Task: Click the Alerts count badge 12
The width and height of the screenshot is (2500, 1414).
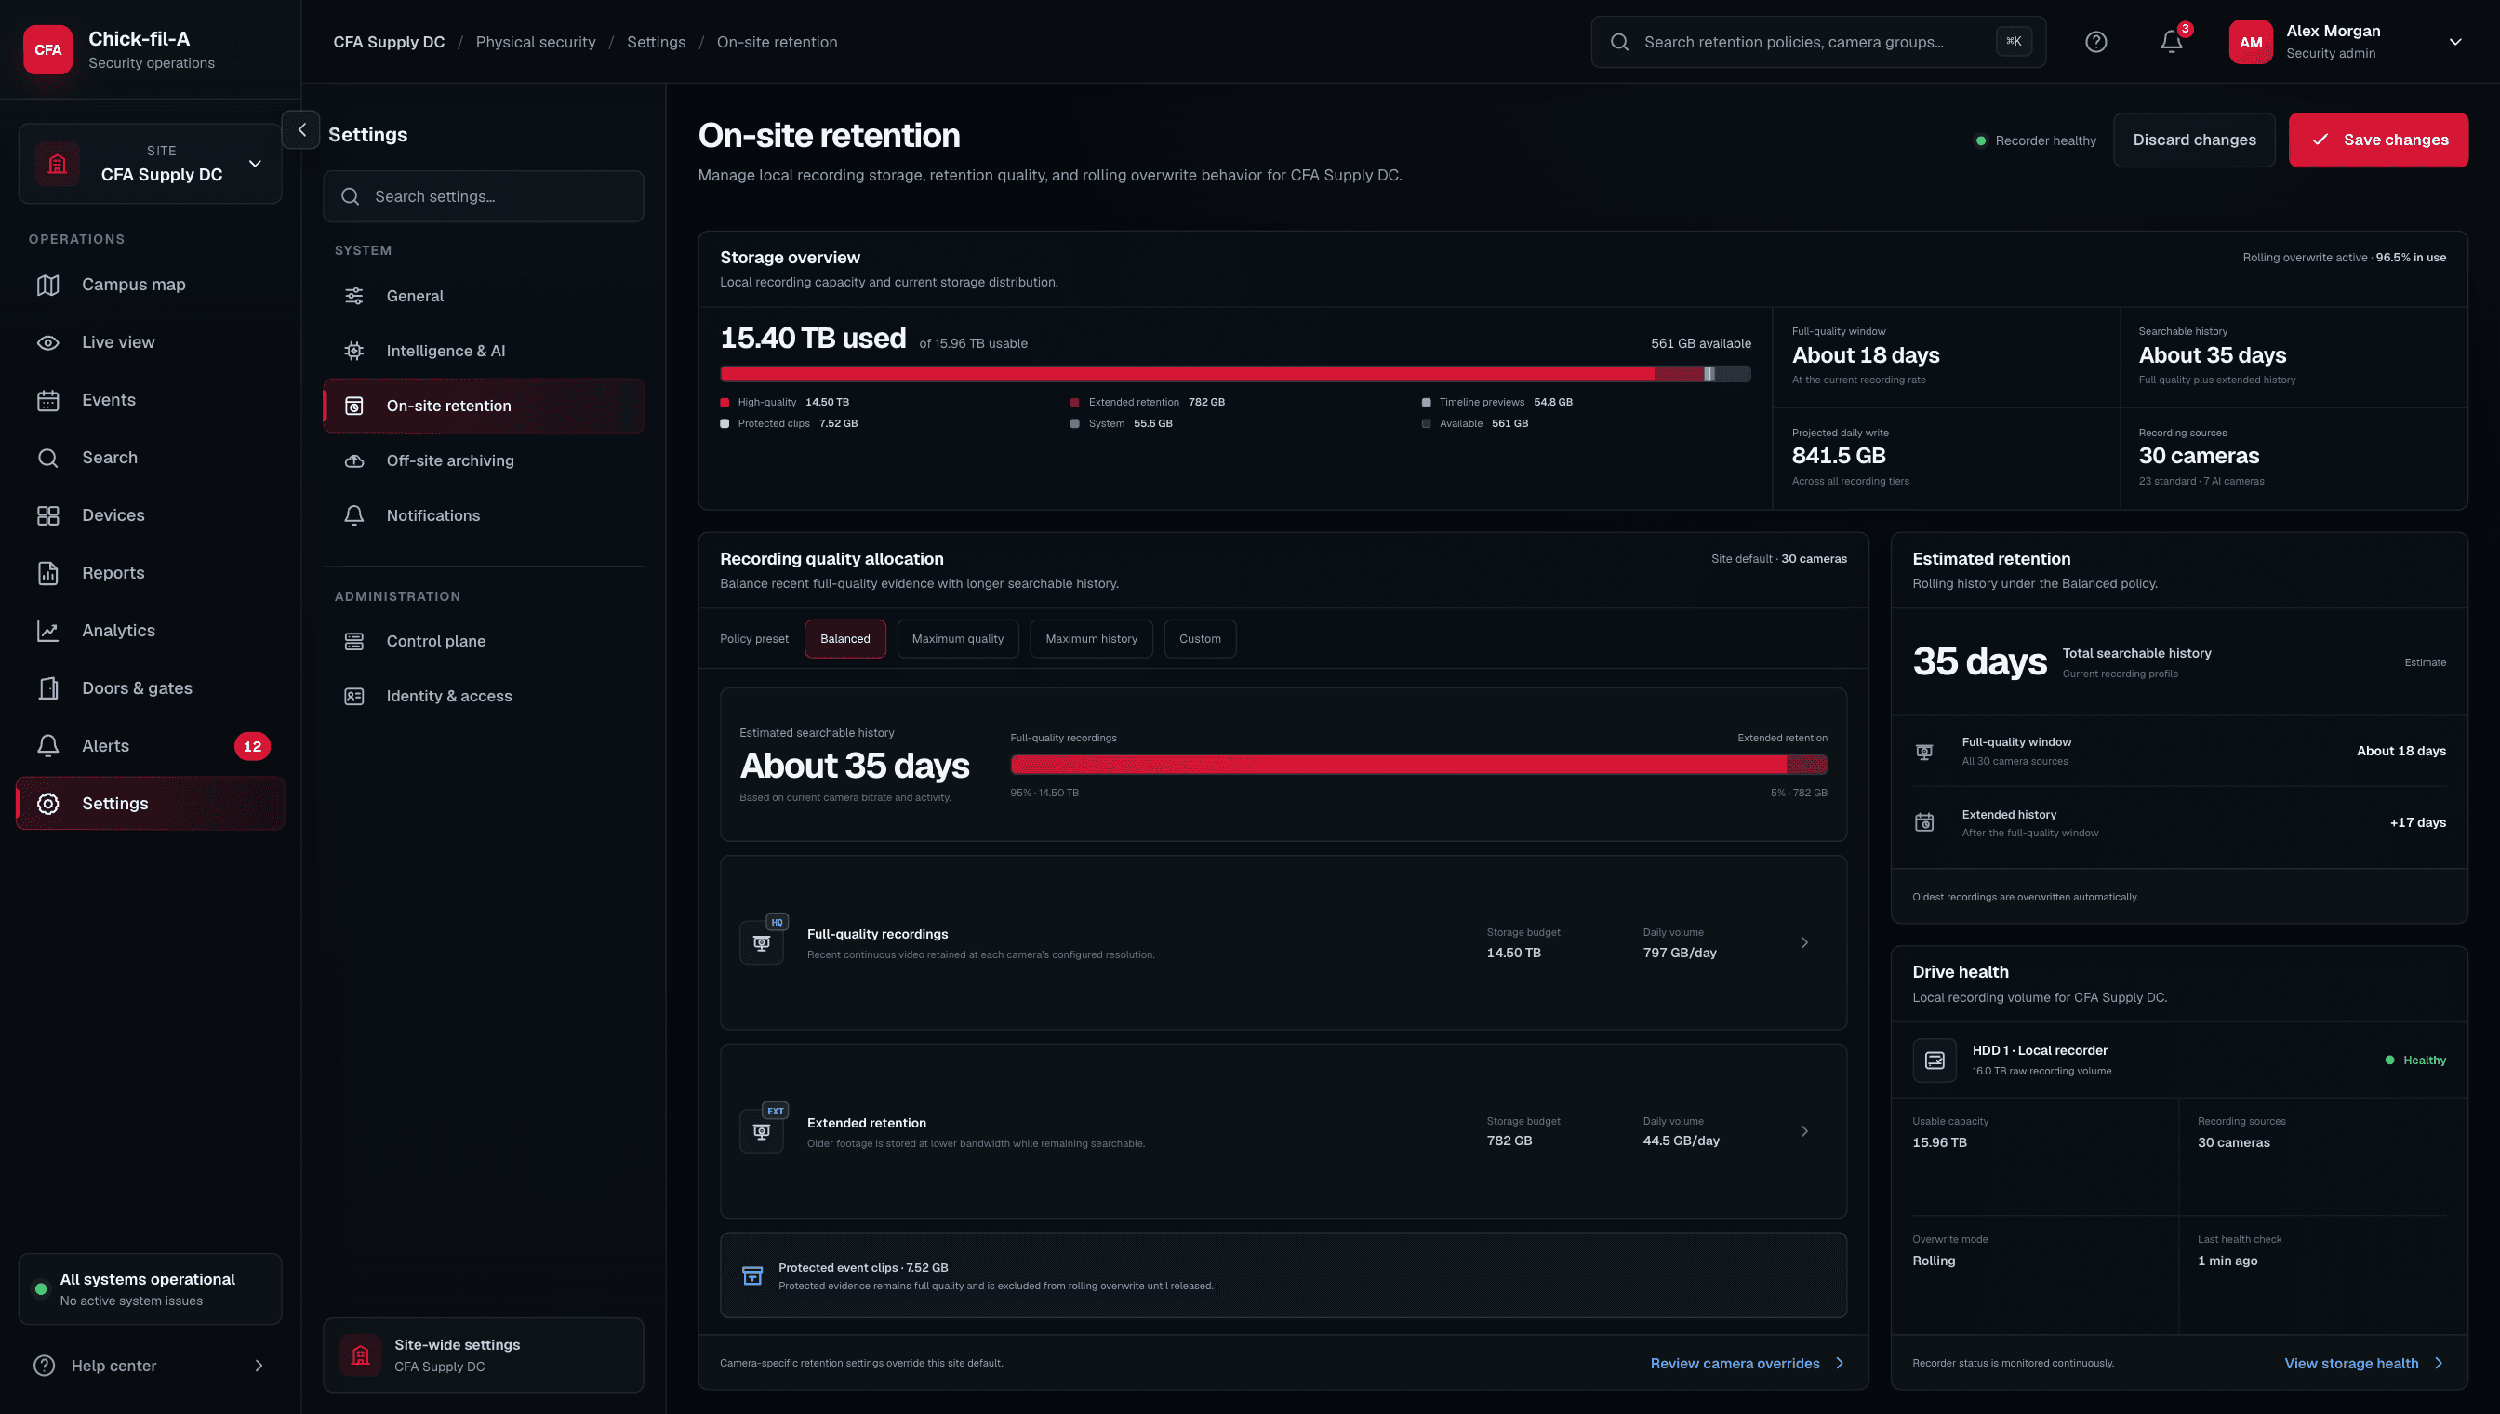Action: 252,746
